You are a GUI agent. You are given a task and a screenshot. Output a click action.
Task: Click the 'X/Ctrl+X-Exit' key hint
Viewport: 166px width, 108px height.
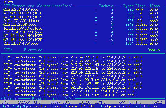click(147, 106)
